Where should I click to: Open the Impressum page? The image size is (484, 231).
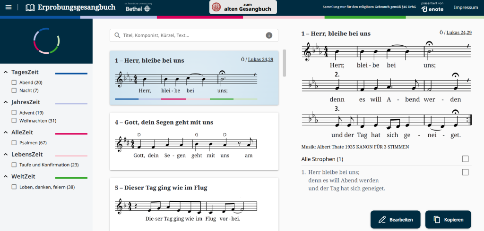pyautogui.click(x=465, y=8)
